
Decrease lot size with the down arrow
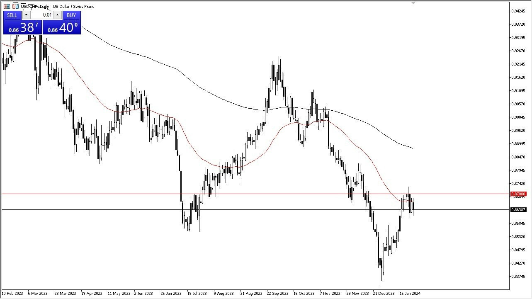26,15
